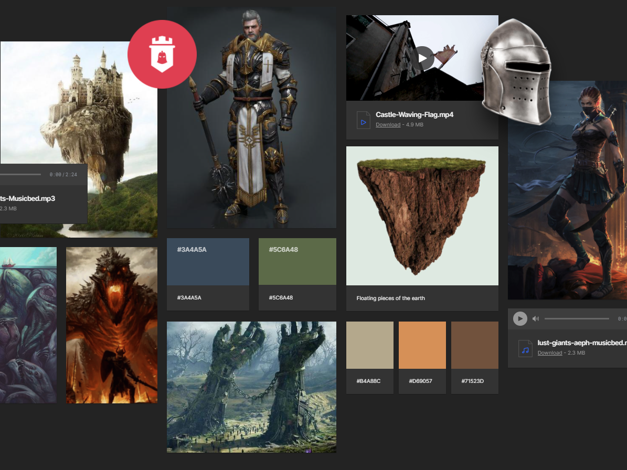The image size is (627, 470).
Task: Select the #5C6A48 green swatch
Action: [x=297, y=261]
